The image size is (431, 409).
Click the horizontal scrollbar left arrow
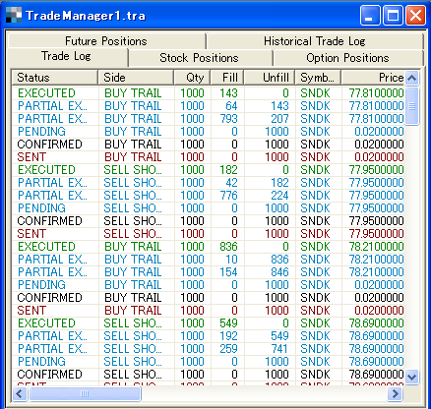point(20,393)
